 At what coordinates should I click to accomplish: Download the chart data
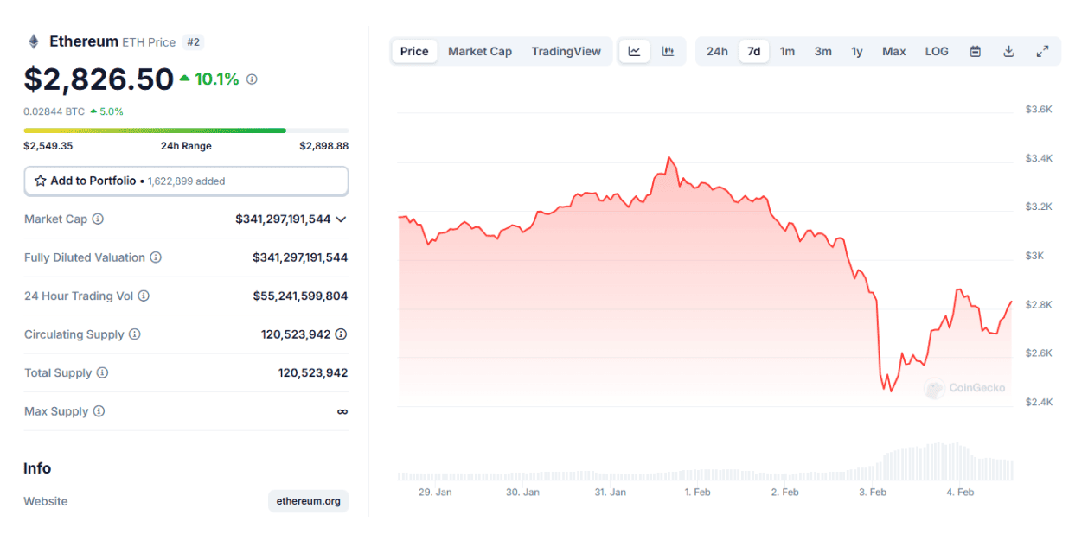(x=1008, y=51)
